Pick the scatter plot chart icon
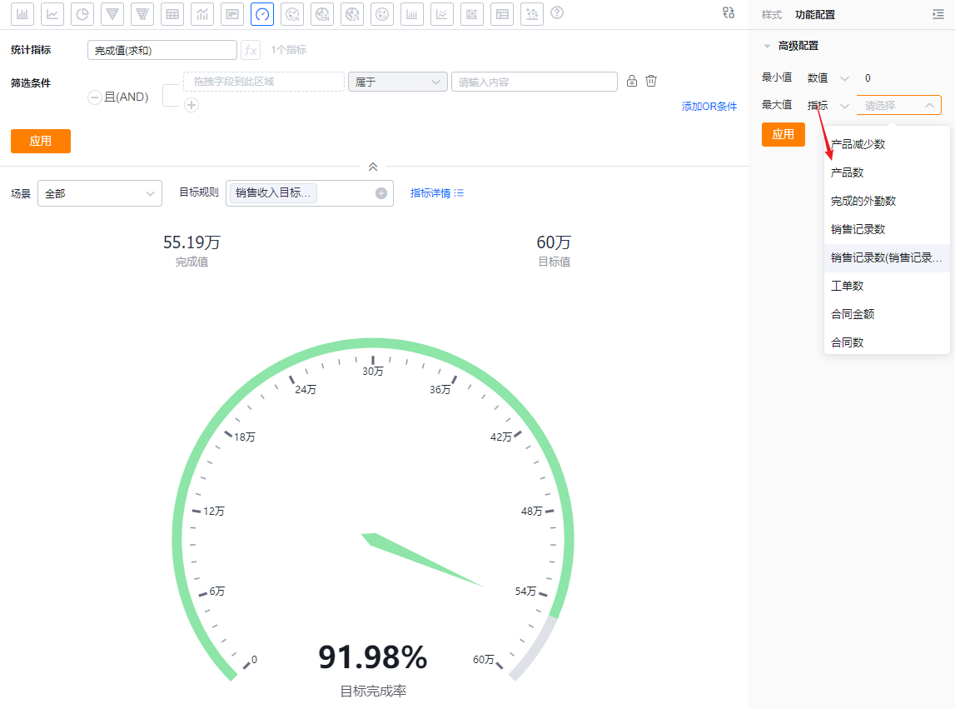This screenshot has width=955, height=709. click(532, 14)
